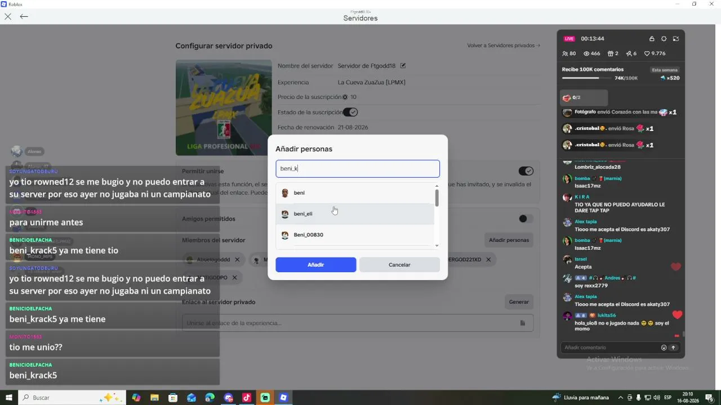Click the heart likes icon showing 9.776
Screen dimensions: 721x405
tap(647, 53)
